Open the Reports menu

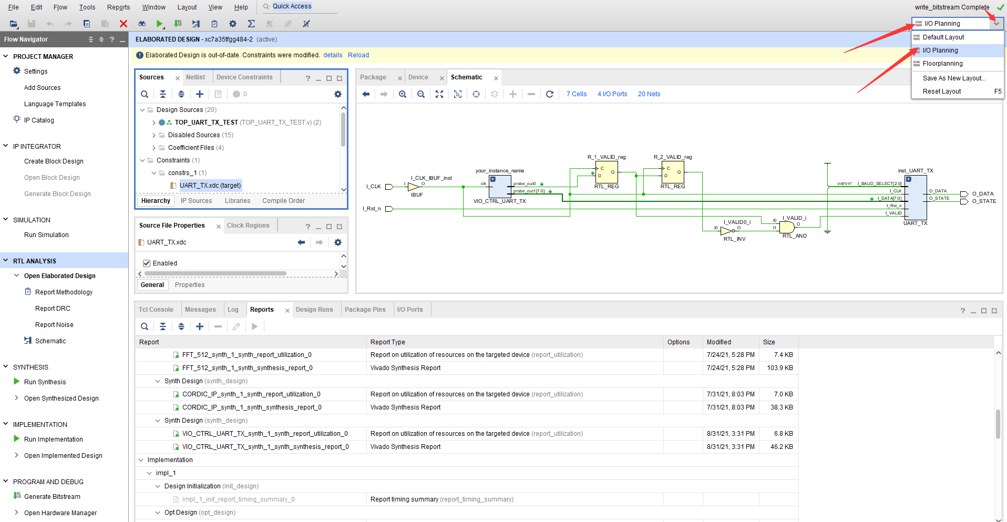118,7
